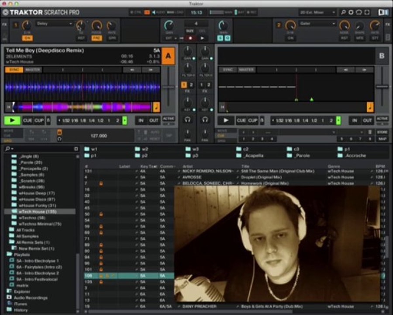393x315 pixels.
Task: Open search options arrow in browser
Action: coord(12,149)
